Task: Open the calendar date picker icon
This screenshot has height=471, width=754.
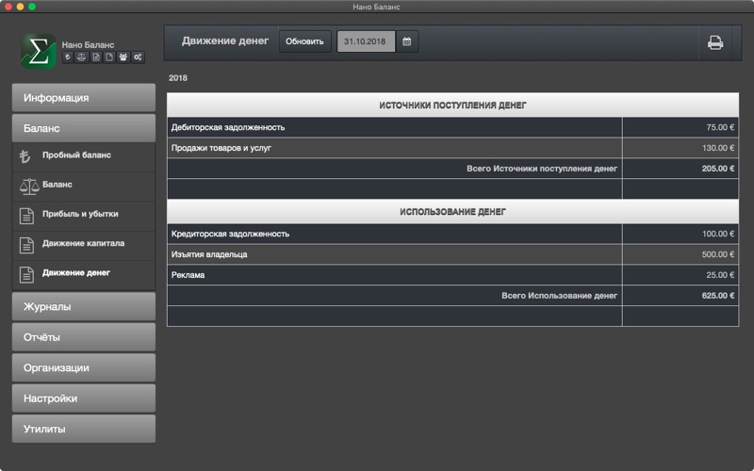Action: point(407,41)
